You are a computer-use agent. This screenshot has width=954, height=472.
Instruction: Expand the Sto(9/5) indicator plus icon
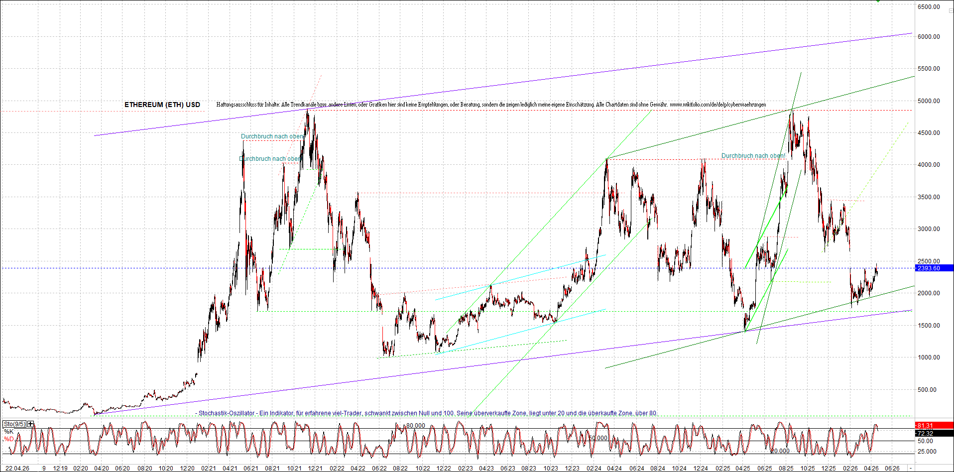tap(31, 424)
